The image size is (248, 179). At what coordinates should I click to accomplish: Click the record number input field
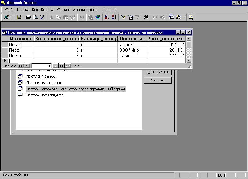click(41, 66)
